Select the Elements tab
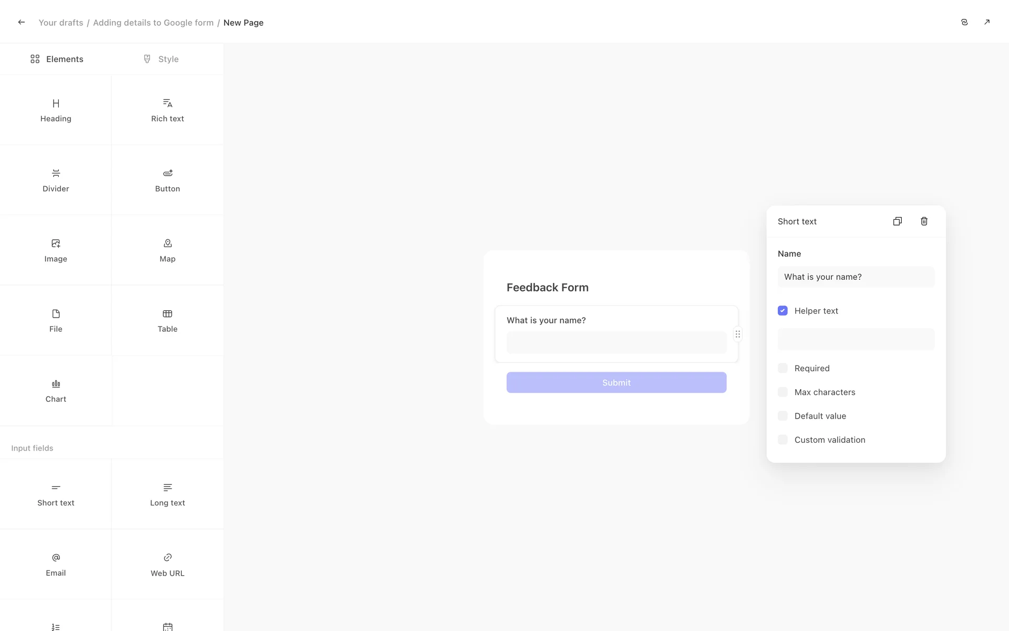Screen dimensions: 1009x631 click(57, 59)
